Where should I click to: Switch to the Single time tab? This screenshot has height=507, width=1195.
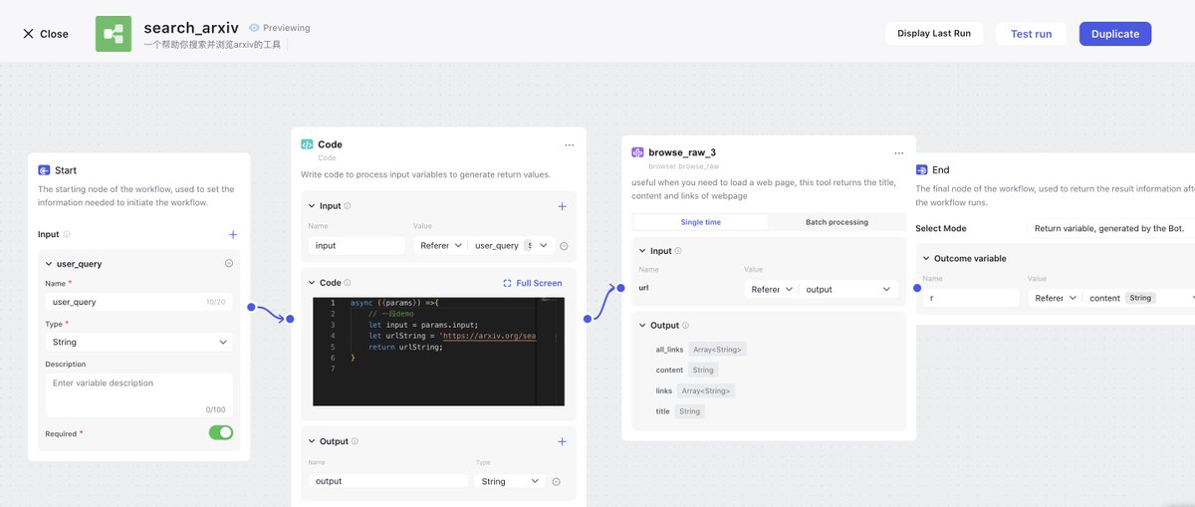701,222
